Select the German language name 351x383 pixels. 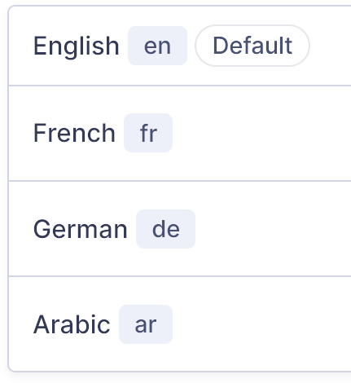click(x=81, y=229)
